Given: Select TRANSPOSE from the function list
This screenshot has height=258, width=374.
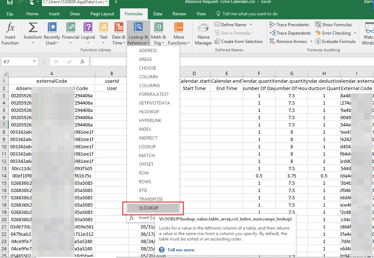Looking at the screenshot, I should [x=153, y=199].
